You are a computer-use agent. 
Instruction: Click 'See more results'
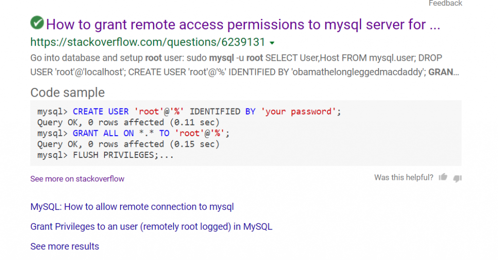tap(65, 246)
